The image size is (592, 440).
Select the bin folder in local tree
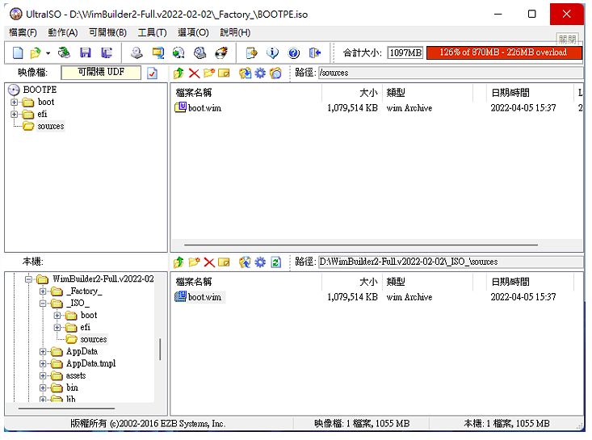(72, 388)
